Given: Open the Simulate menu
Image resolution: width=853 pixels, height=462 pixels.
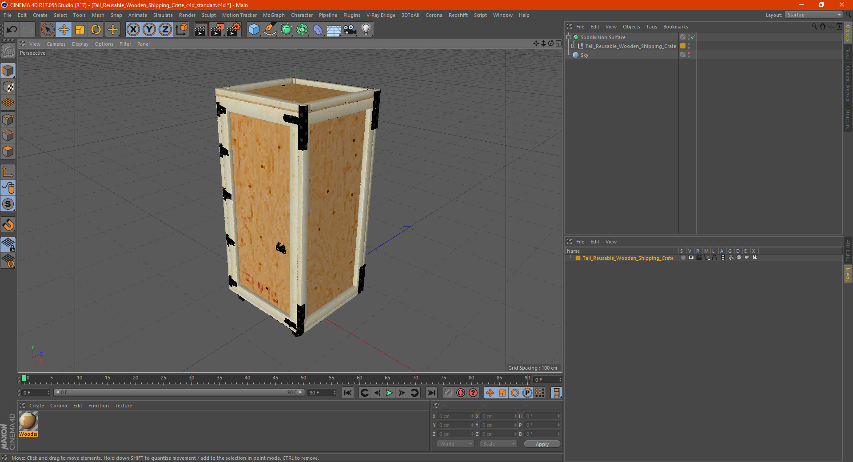Looking at the screenshot, I should pos(163,15).
